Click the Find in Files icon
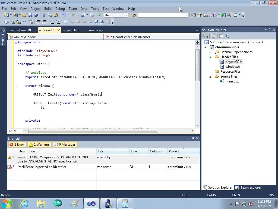278x209 pixels. (x=134, y=15)
